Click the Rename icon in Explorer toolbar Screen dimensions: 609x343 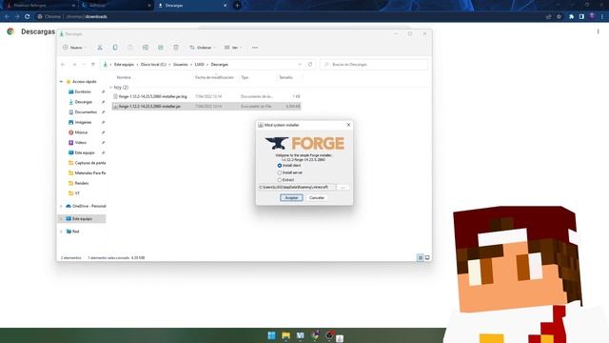(x=146, y=48)
